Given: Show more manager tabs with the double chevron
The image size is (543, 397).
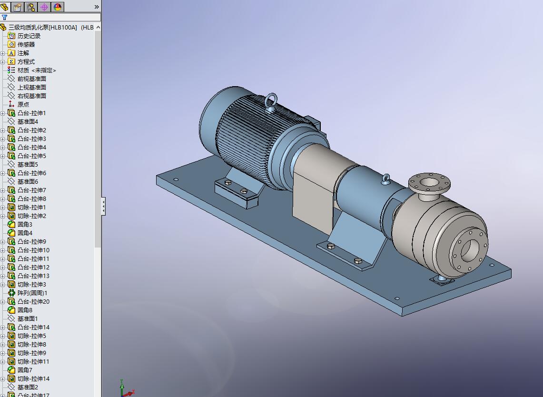Looking at the screenshot, I should (96, 7).
